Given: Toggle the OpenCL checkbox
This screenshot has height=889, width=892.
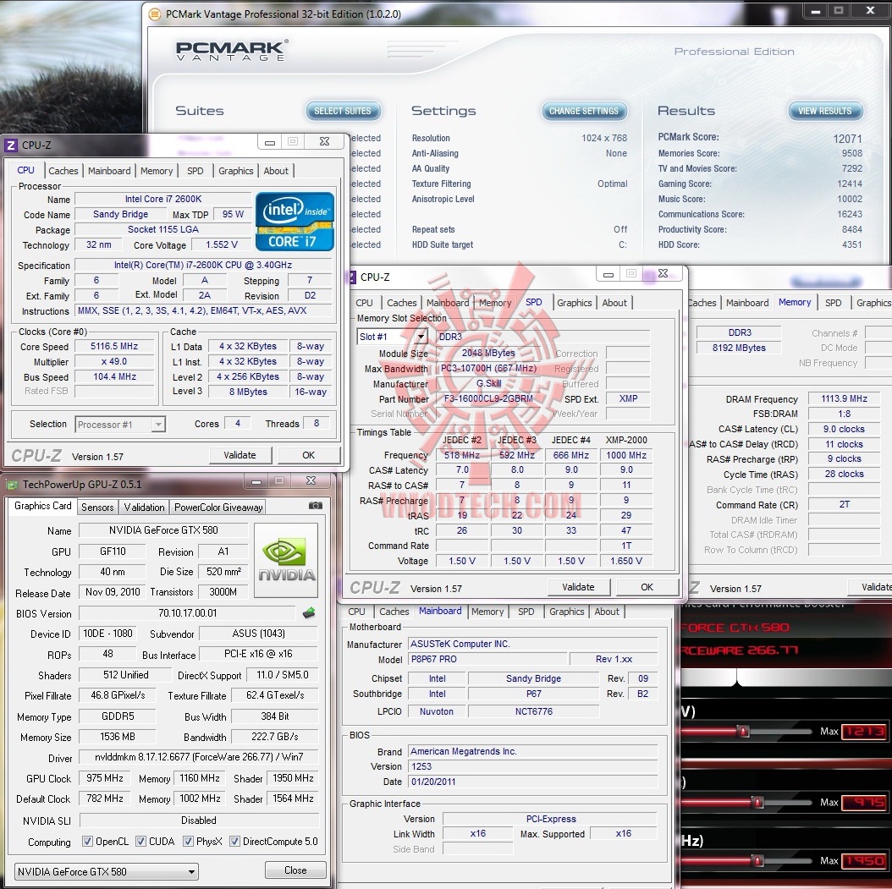Looking at the screenshot, I should (x=87, y=842).
